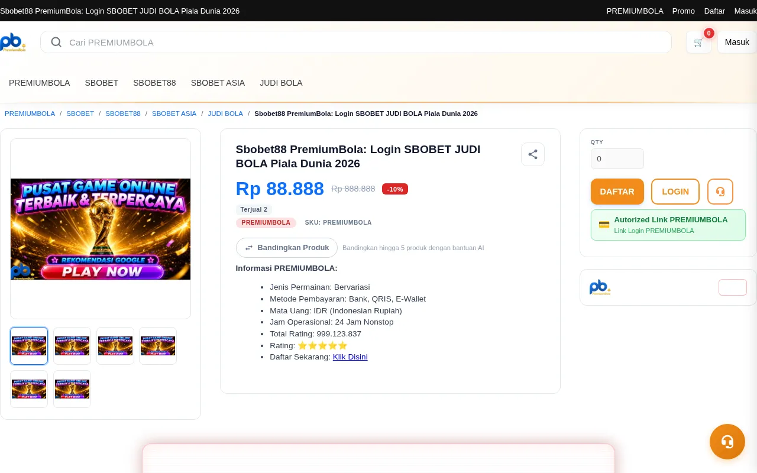Screen dimensions: 757x473
Task: Click JUDI BOLA breadcrumb link
Action: [225, 114]
